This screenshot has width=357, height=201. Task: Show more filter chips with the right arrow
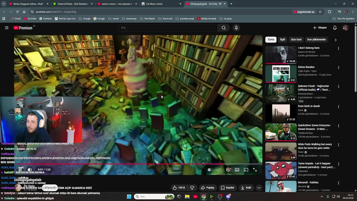tap(336, 40)
